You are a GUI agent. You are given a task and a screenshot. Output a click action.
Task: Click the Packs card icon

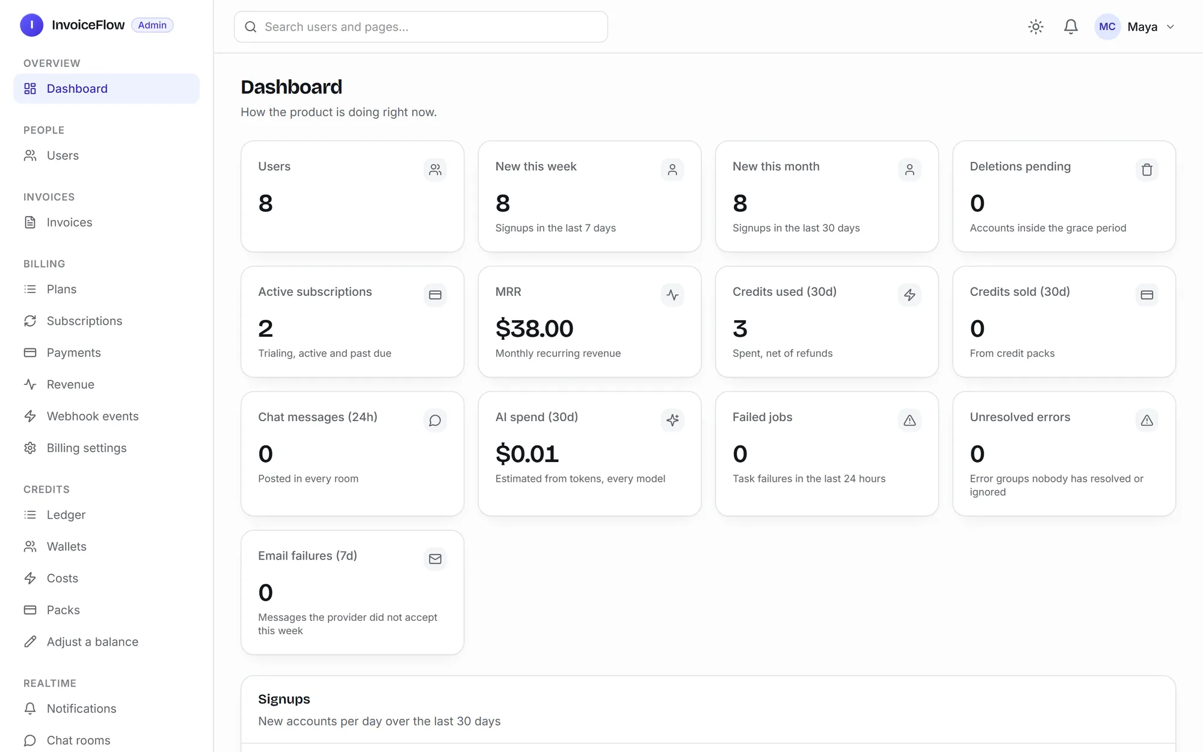pos(30,610)
